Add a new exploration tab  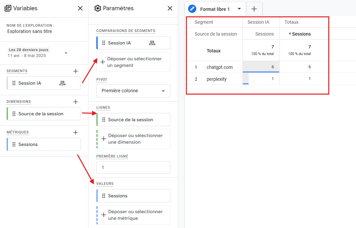coord(254,9)
